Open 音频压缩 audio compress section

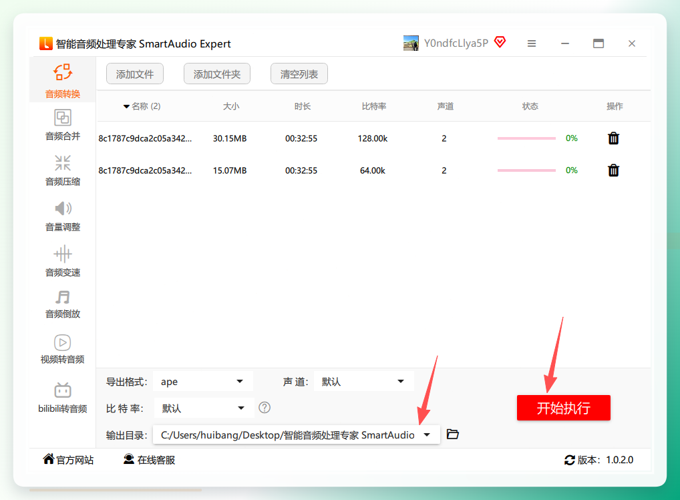tap(62, 170)
